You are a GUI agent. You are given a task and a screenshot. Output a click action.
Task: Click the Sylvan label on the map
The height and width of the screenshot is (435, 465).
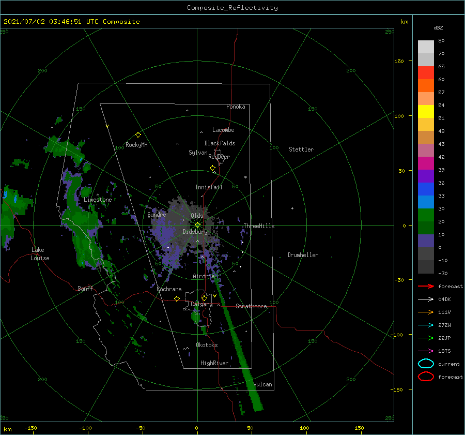tap(198, 153)
